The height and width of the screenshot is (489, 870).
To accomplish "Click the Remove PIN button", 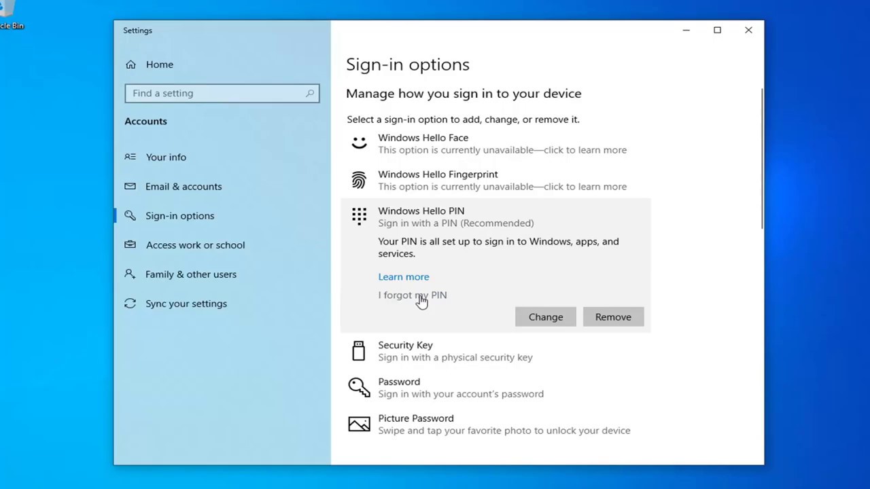I will [x=613, y=317].
